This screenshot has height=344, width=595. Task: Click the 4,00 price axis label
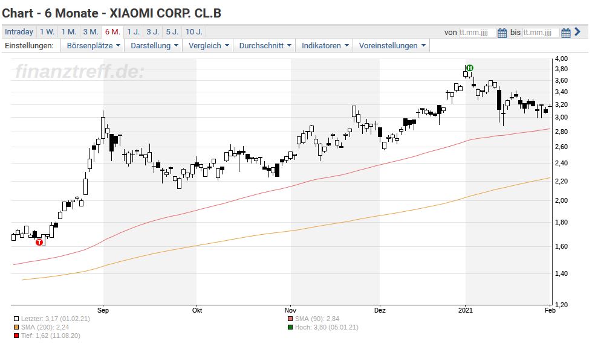coord(561,59)
